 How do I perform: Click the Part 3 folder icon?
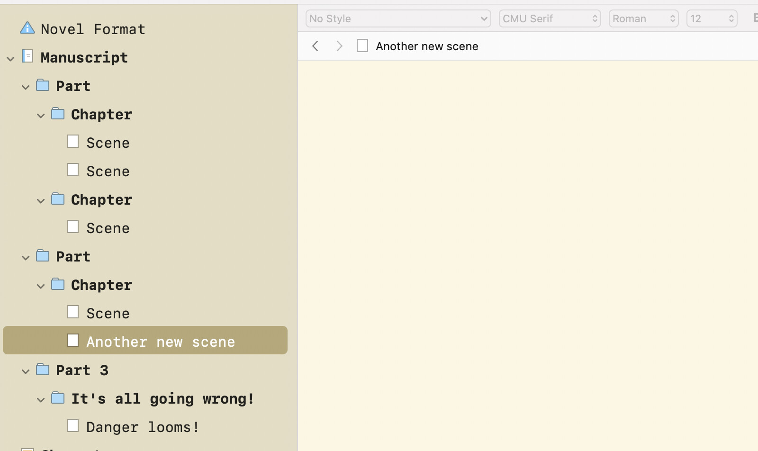[43, 369]
